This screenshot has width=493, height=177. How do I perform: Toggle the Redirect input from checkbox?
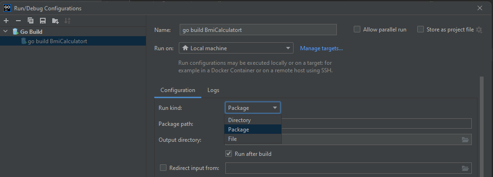163,168
